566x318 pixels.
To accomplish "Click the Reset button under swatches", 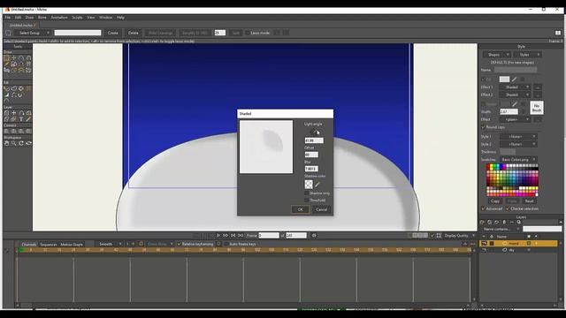I will coord(529,201).
